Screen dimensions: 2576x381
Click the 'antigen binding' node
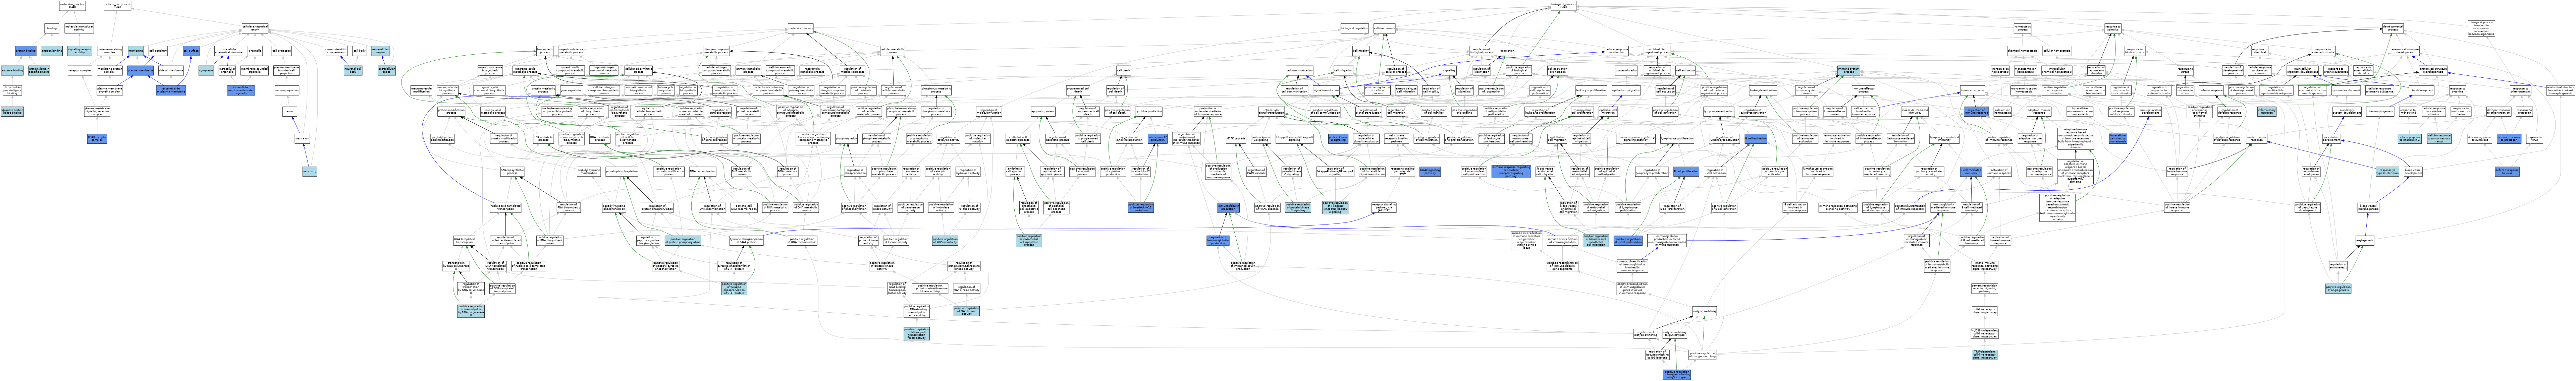(52, 51)
